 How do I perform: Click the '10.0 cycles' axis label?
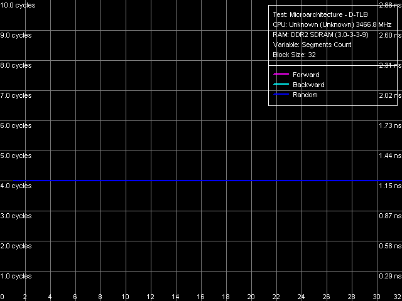tap(18, 6)
